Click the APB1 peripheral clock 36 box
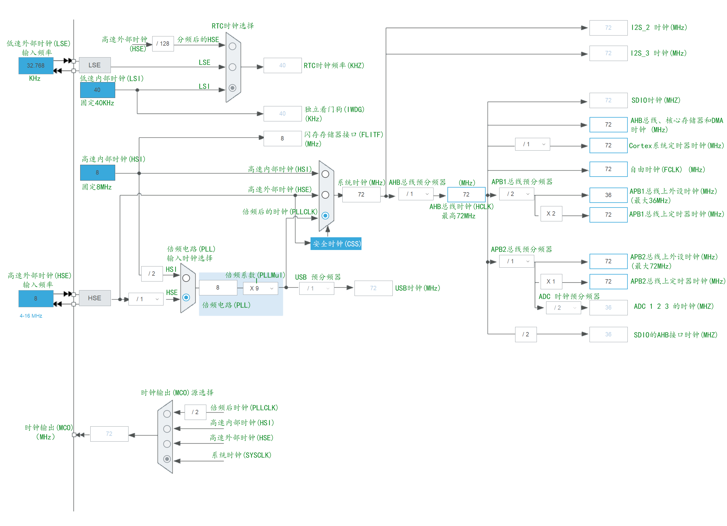This screenshot has height=526, width=727. pyautogui.click(x=609, y=195)
